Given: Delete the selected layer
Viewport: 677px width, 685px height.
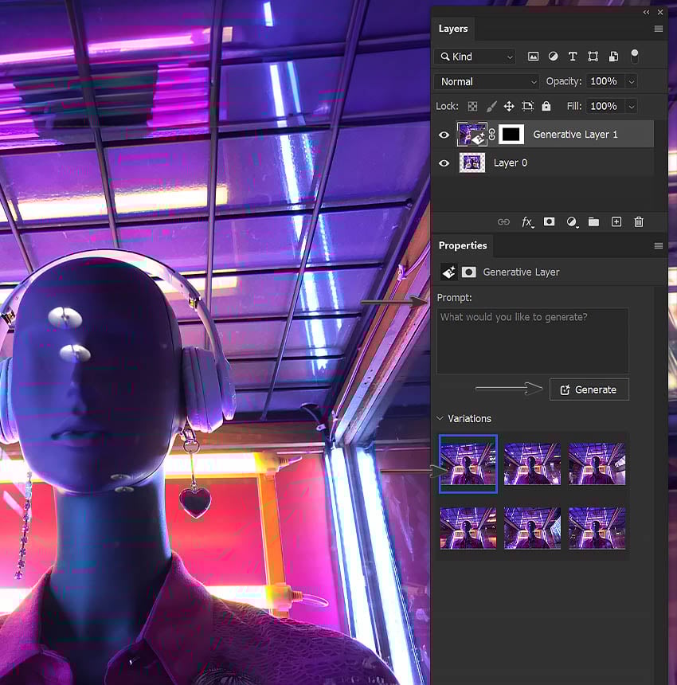Looking at the screenshot, I should (x=638, y=221).
